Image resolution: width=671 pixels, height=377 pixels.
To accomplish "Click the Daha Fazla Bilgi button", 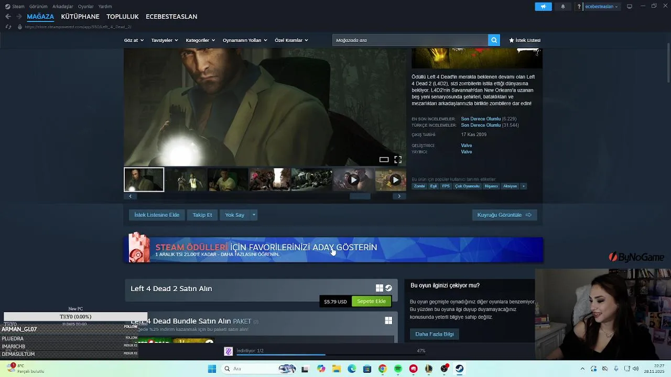I will [435, 334].
